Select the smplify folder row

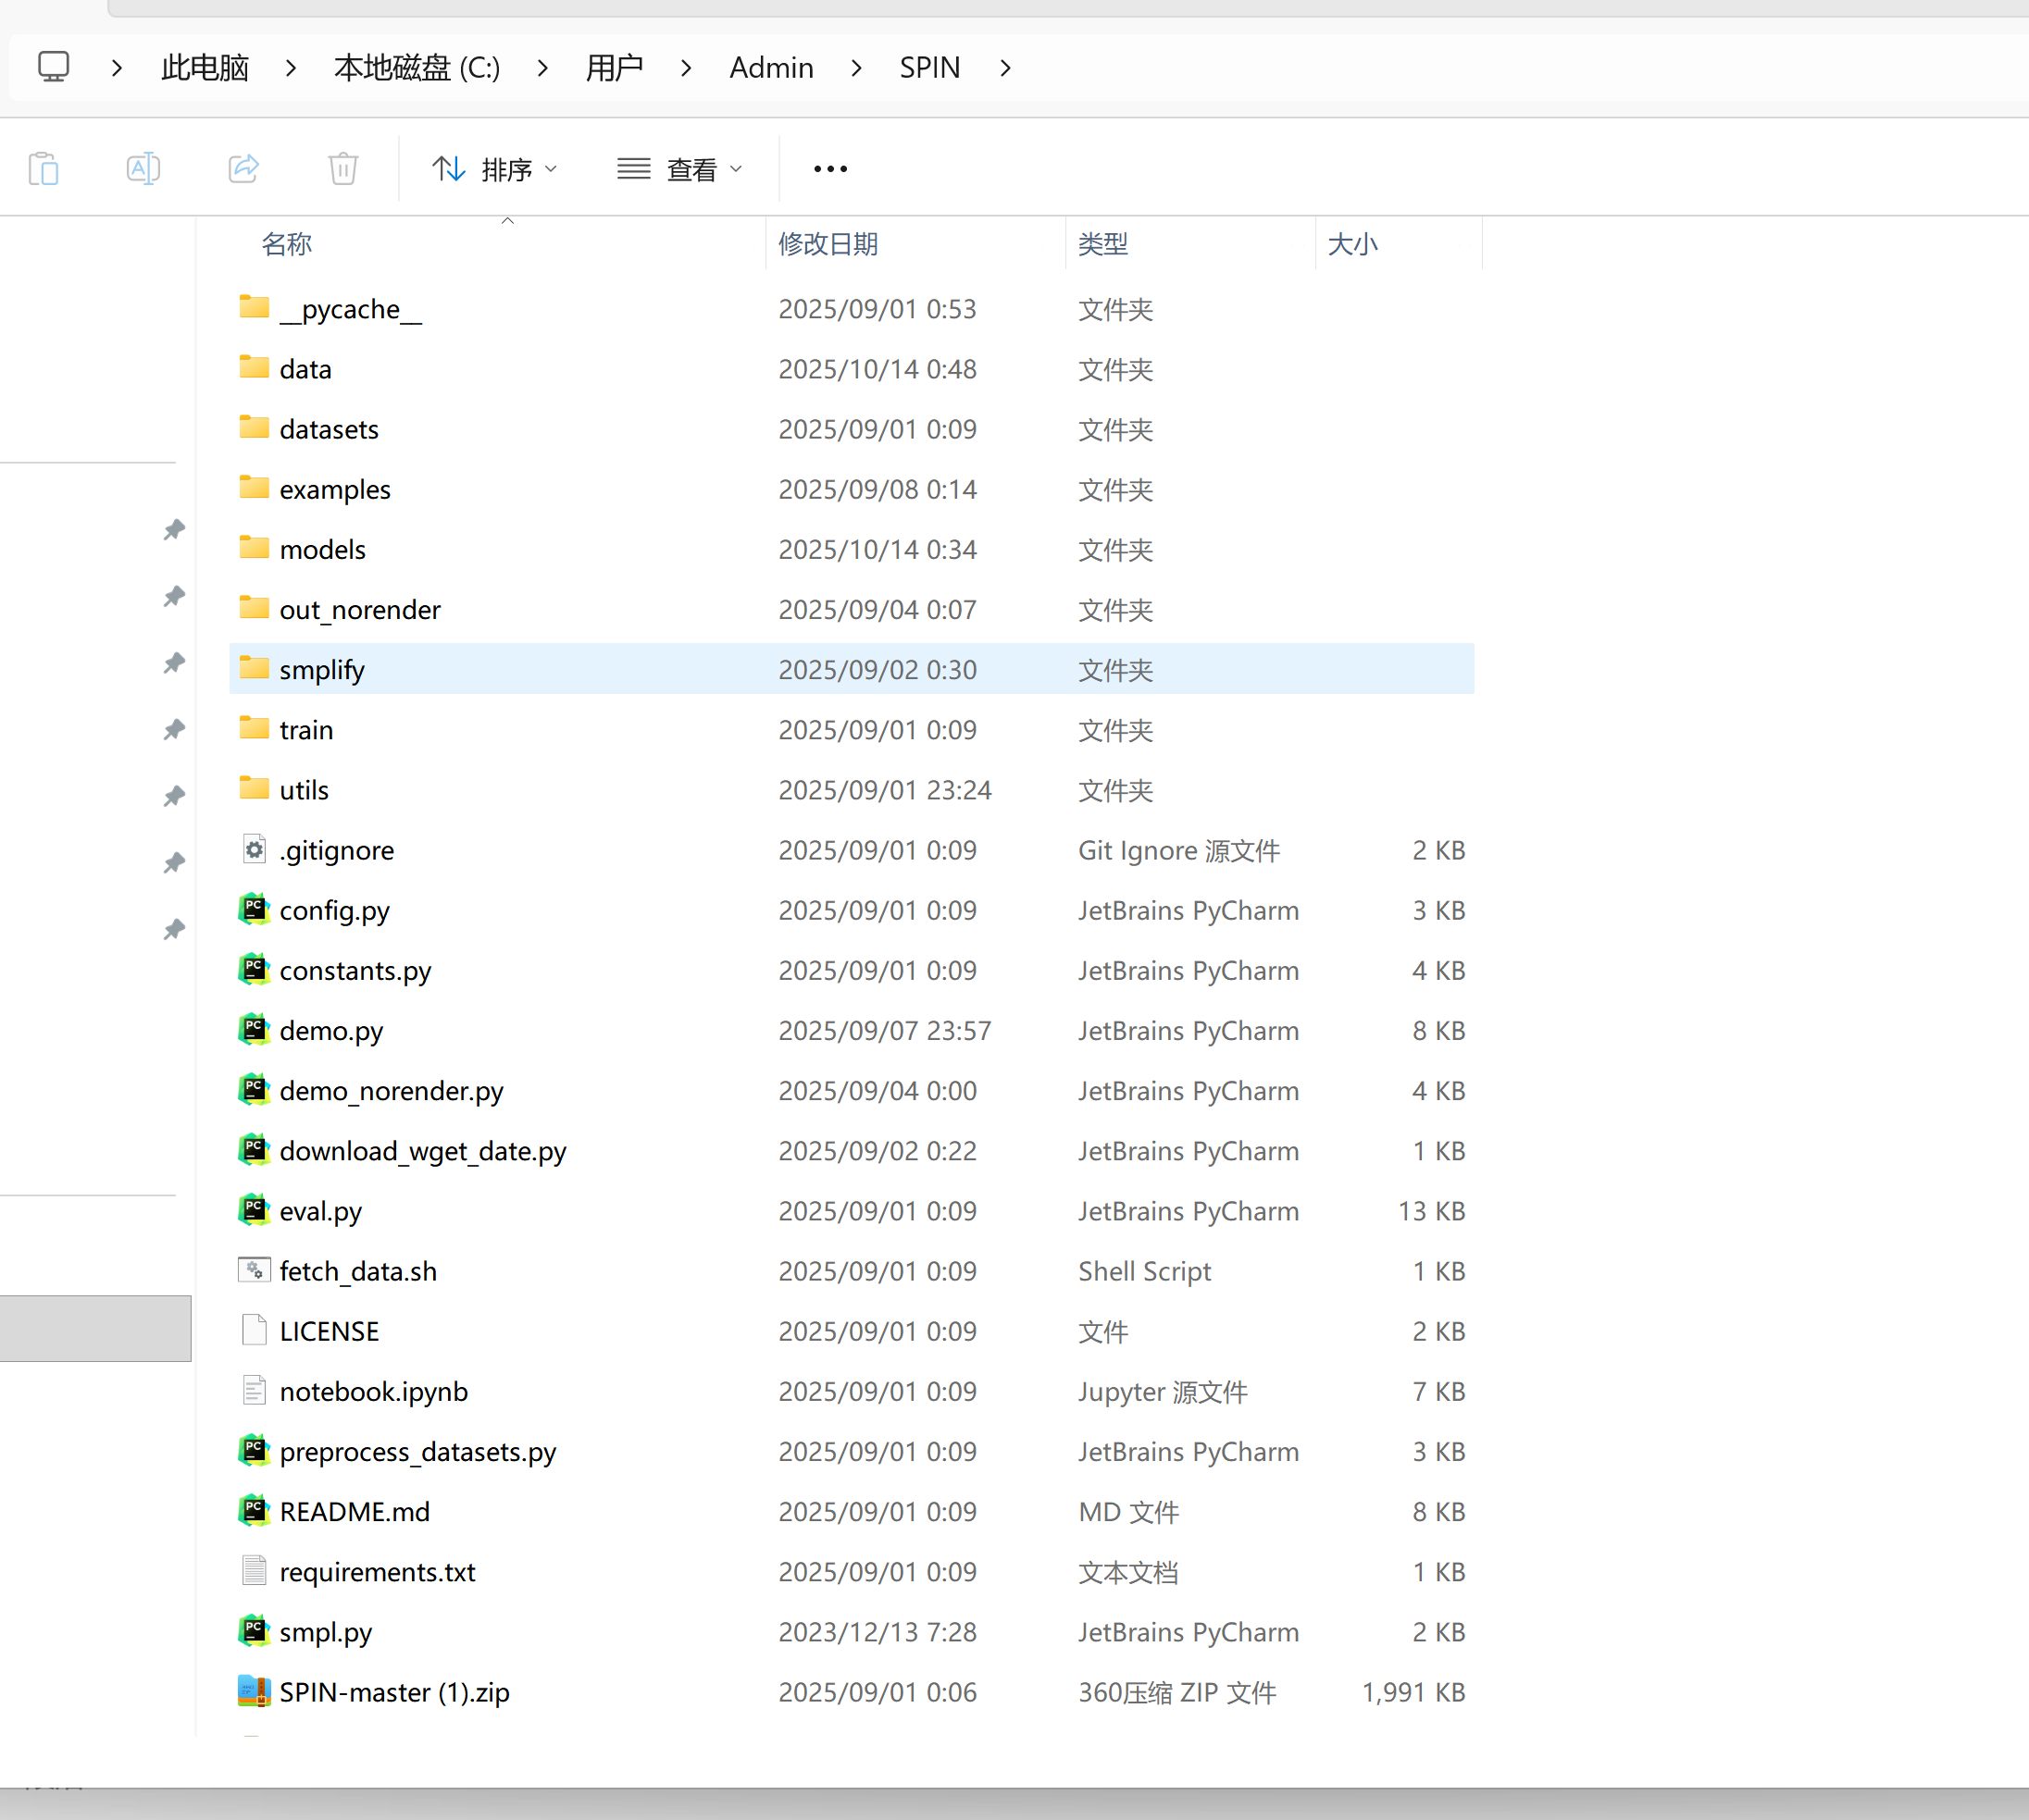pyautogui.click(x=322, y=670)
